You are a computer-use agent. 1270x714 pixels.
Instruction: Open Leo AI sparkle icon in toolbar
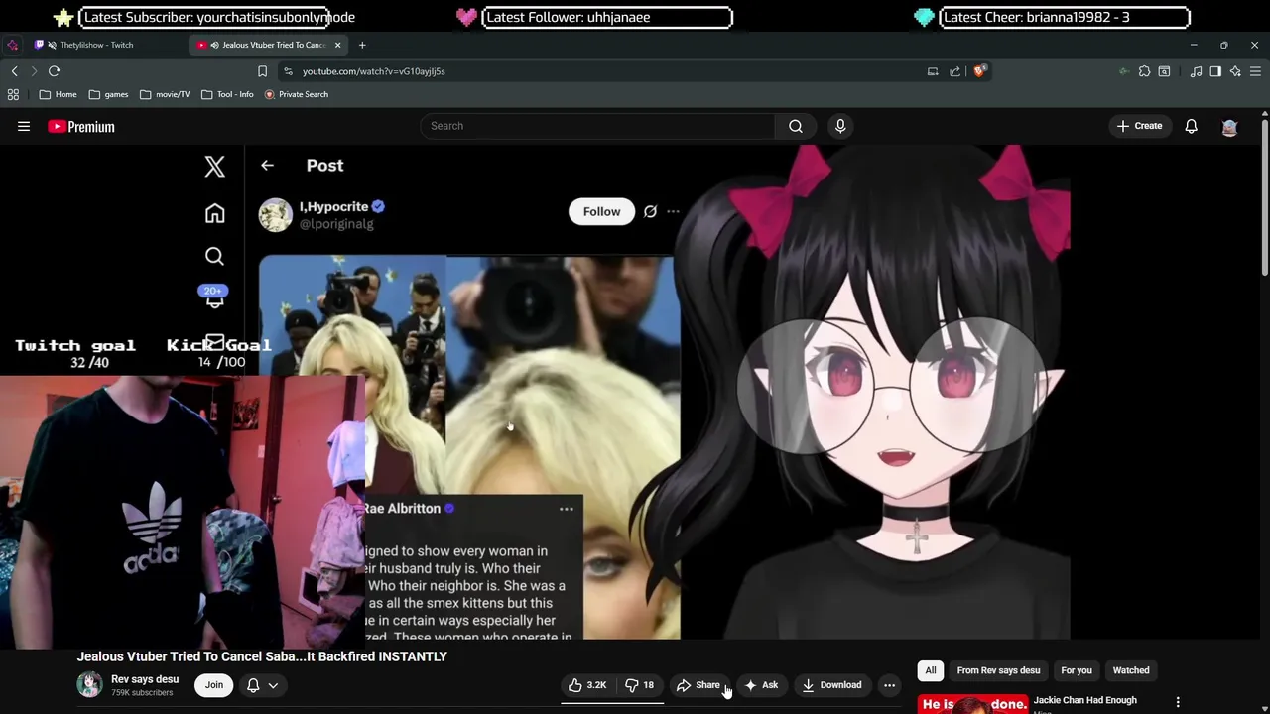pyautogui.click(x=1235, y=71)
